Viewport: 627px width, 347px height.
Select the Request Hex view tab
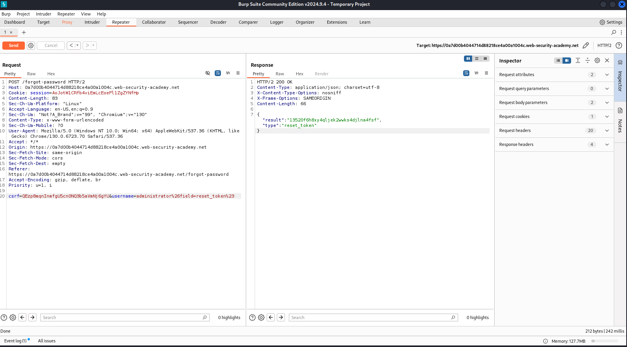click(x=51, y=74)
